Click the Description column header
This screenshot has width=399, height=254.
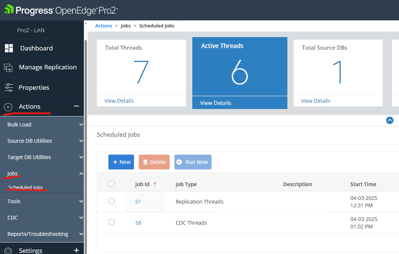click(297, 184)
